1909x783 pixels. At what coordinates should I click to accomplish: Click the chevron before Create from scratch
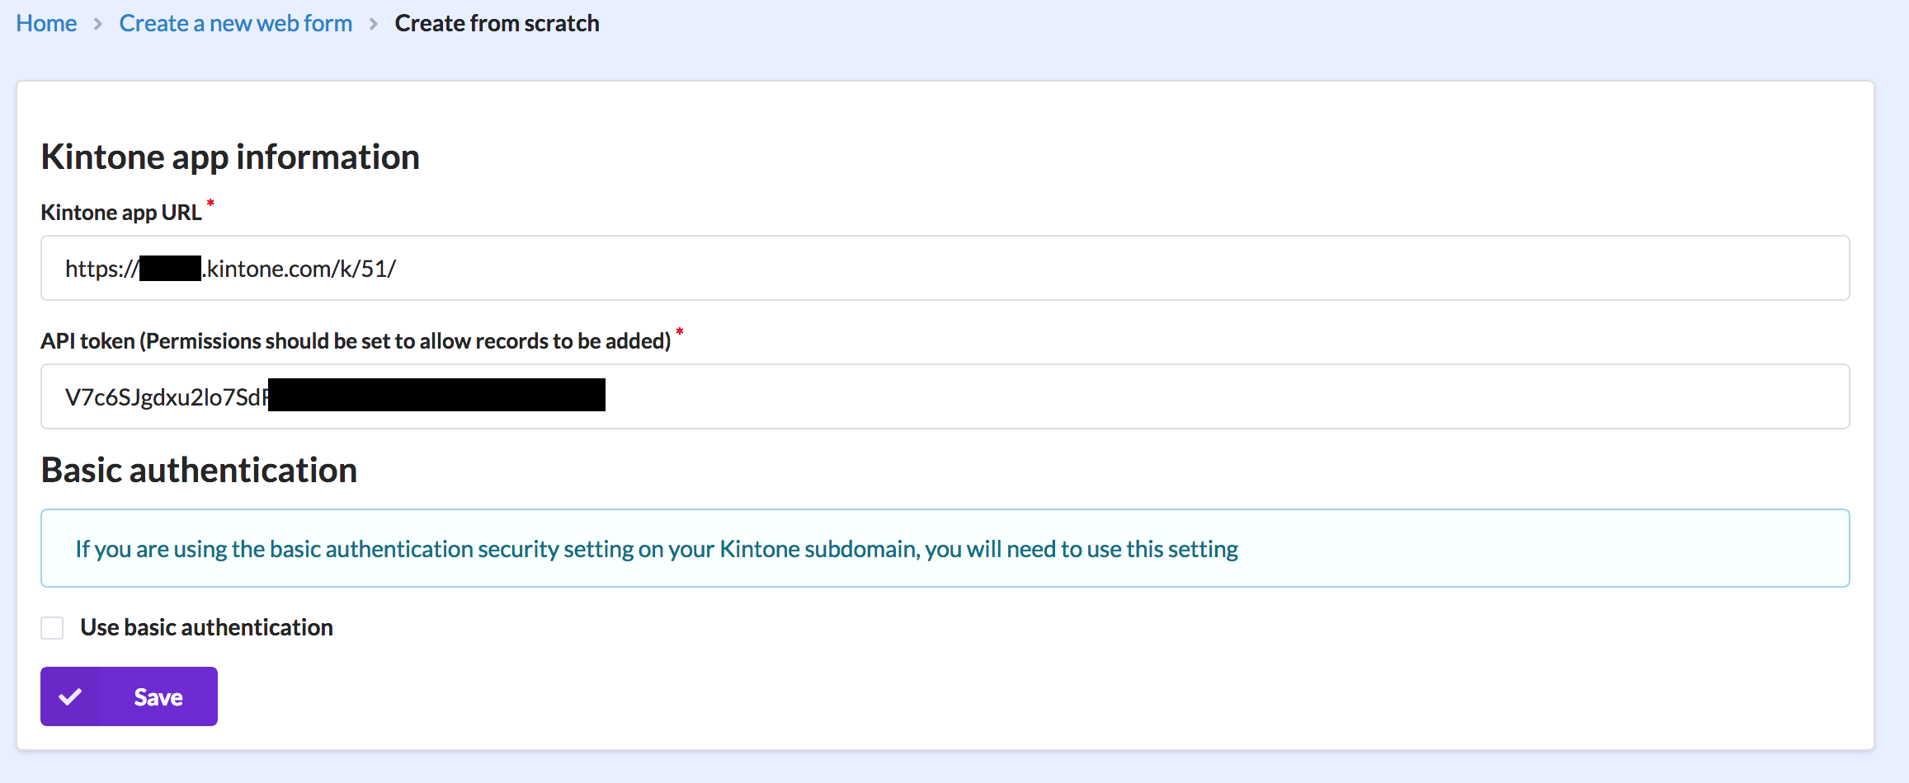click(x=374, y=24)
